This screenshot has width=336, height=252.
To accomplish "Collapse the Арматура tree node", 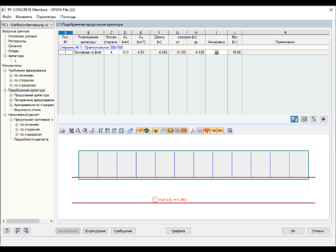I will 5,56.
